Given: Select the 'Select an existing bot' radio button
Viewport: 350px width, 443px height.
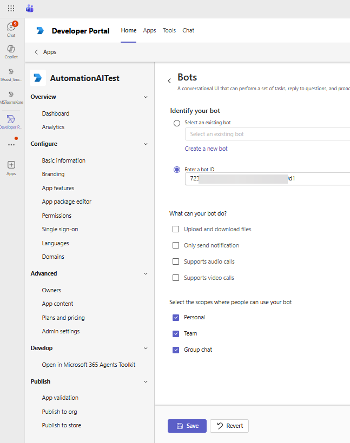Looking at the screenshot, I should pyautogui.click(x=177, y=123).
